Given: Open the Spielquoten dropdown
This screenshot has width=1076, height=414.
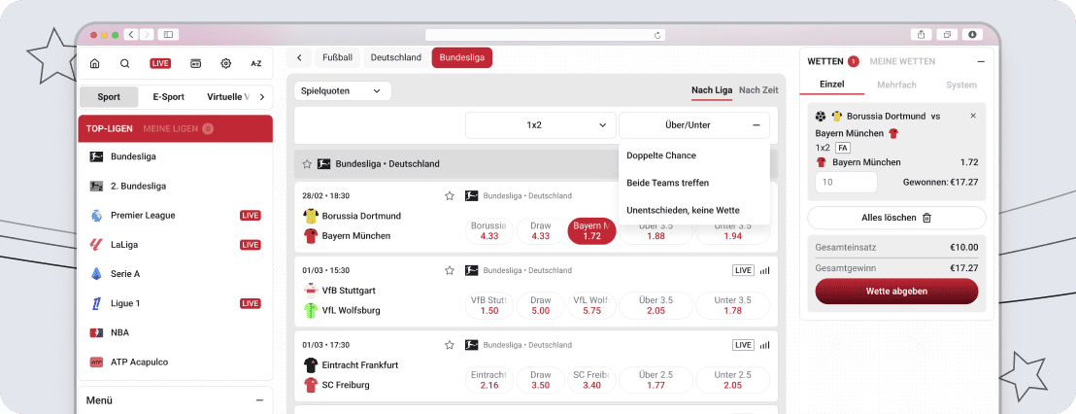Looking at the screenshot, I should point(342,90).
